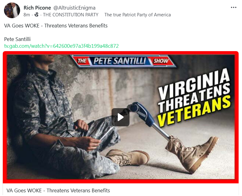Open the post via 8m timestamp
242x196 pixels.
click(27, 15)
